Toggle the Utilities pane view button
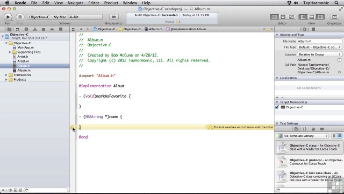 point(320,17)
